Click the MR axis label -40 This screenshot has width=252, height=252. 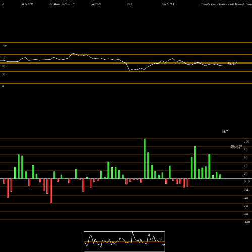[x=246, y=198]
